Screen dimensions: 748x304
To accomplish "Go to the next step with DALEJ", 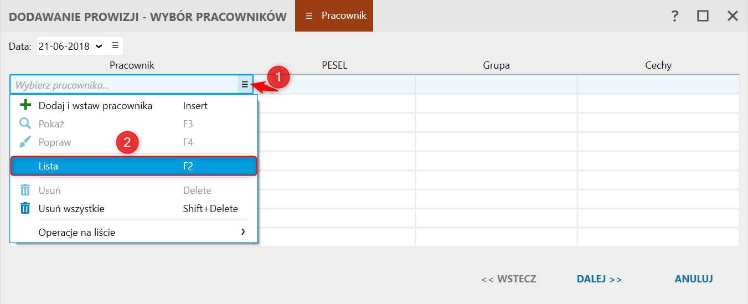I will click(599, 279).
